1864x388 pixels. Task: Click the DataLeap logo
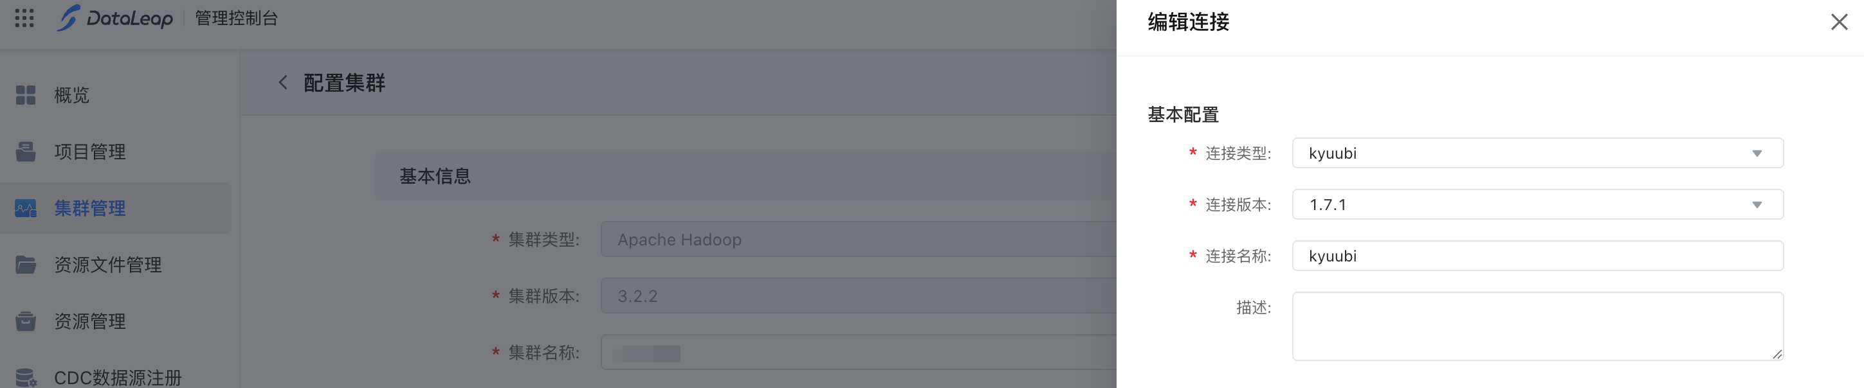(x=116, y=18)
